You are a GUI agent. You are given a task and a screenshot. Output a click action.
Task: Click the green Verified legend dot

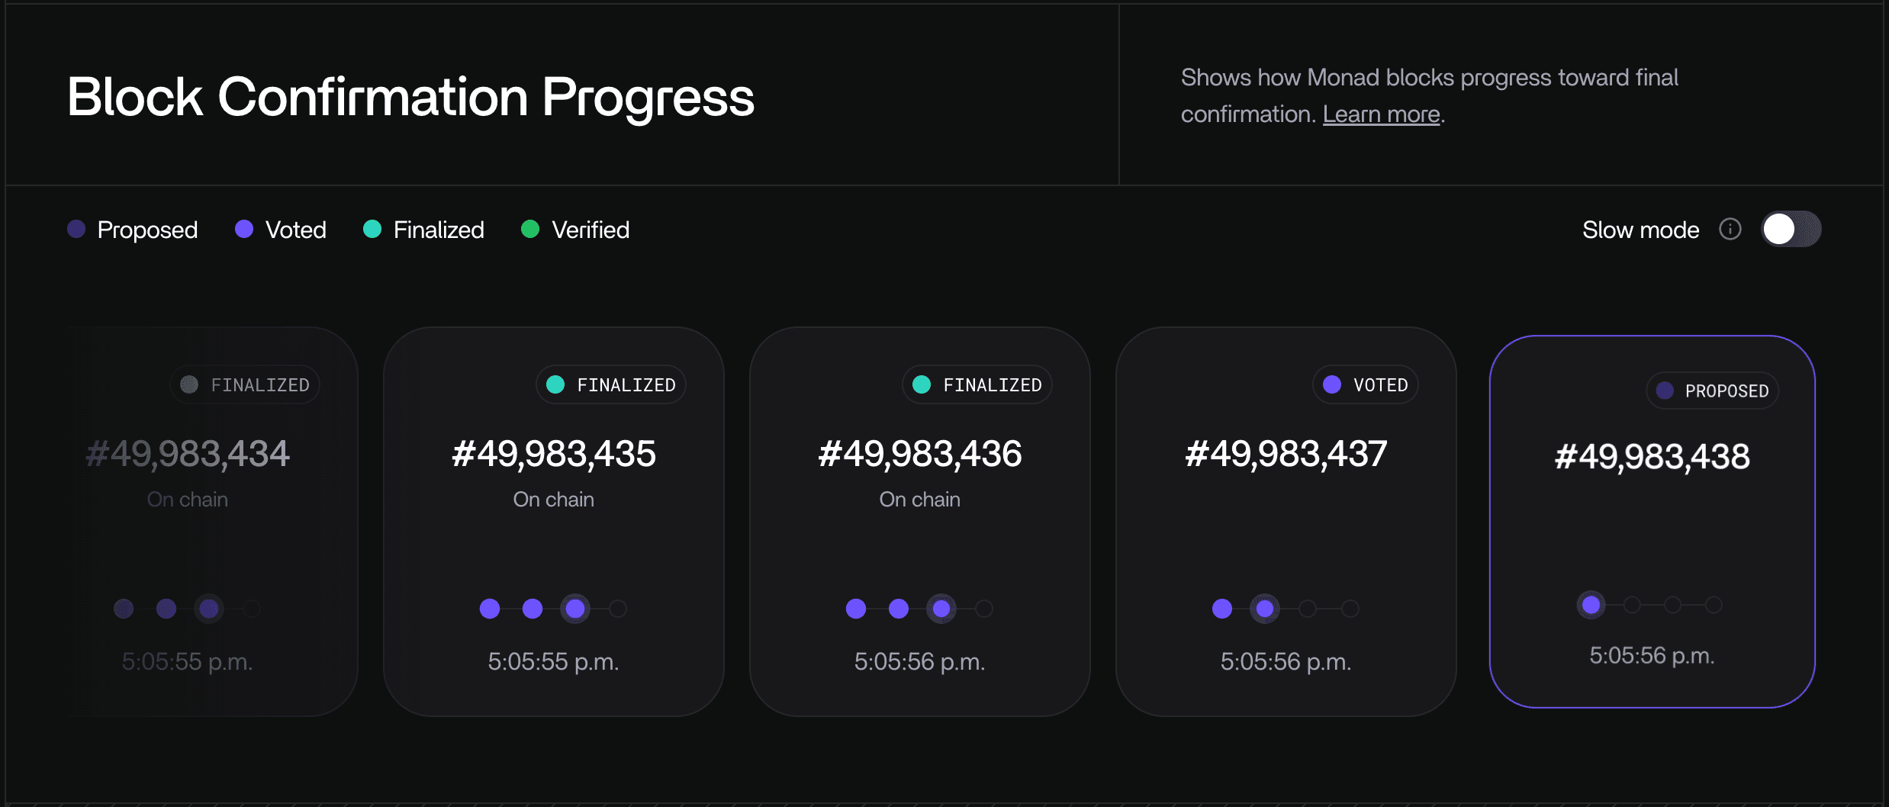point(530,229)
